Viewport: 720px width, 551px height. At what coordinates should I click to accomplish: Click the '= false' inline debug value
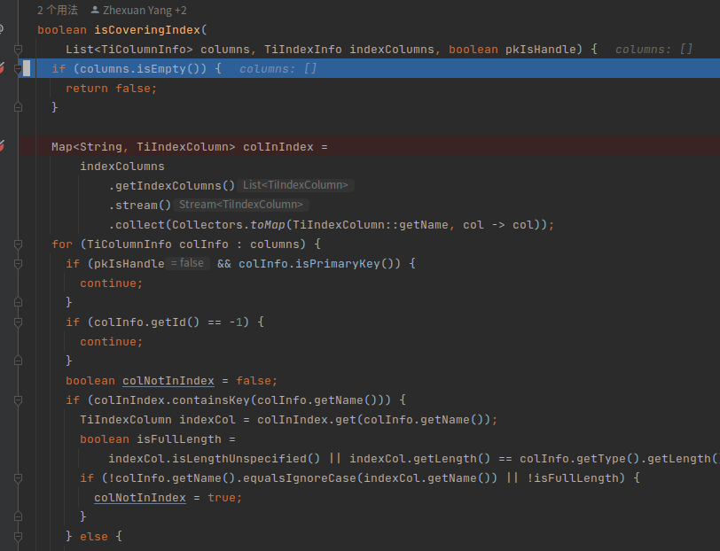click(187, 263)
